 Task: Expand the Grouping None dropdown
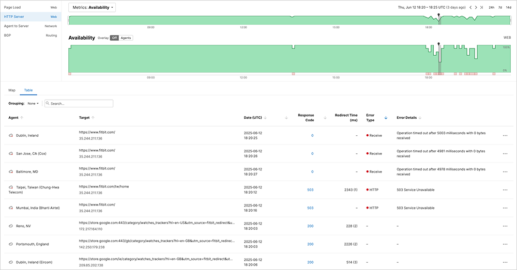tap(34, 103)
